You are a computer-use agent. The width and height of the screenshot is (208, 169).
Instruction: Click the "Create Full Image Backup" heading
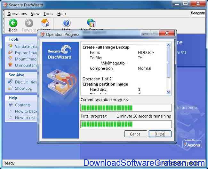(106, 47)
